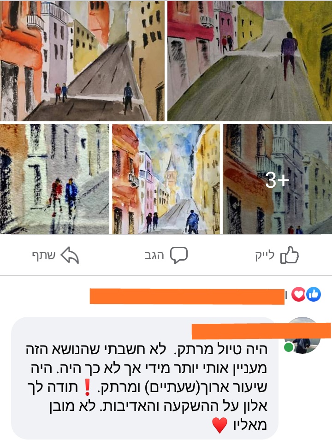332x440 pixels.
Task: Select the Hebrew comment text bubble
Action: click(144, 378)
